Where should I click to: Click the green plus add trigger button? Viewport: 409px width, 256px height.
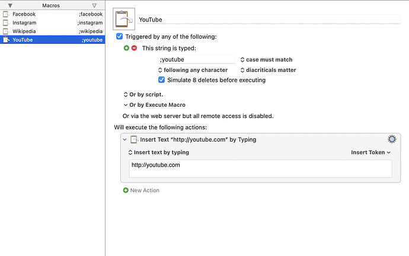pos(126,48)
